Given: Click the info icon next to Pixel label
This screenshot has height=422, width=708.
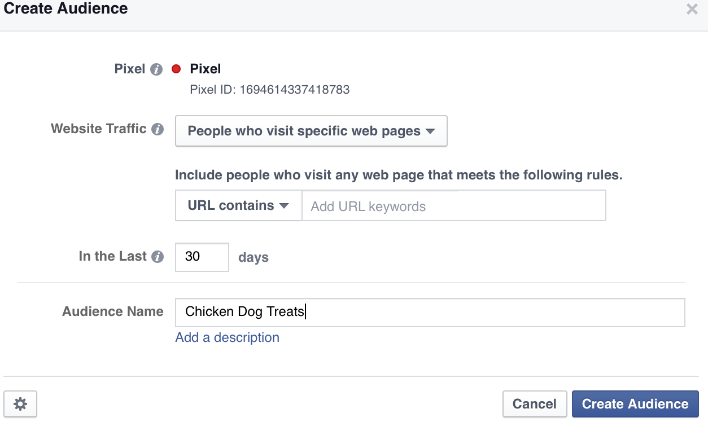Looking at the screenshot, I should click(157, 69).
